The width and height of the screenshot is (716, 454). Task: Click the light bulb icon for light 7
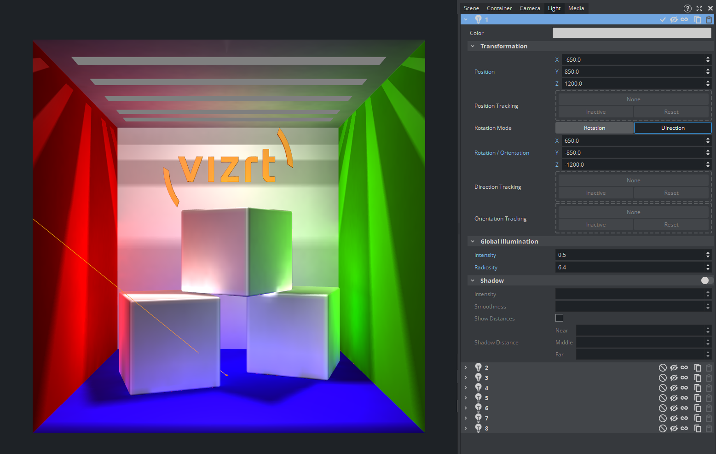tap(478, 418)
